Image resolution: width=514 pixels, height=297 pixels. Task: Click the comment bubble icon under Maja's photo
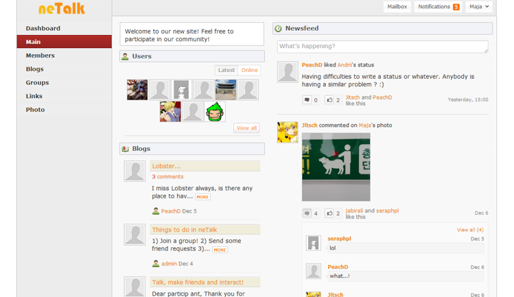click(x=307, y=213)
